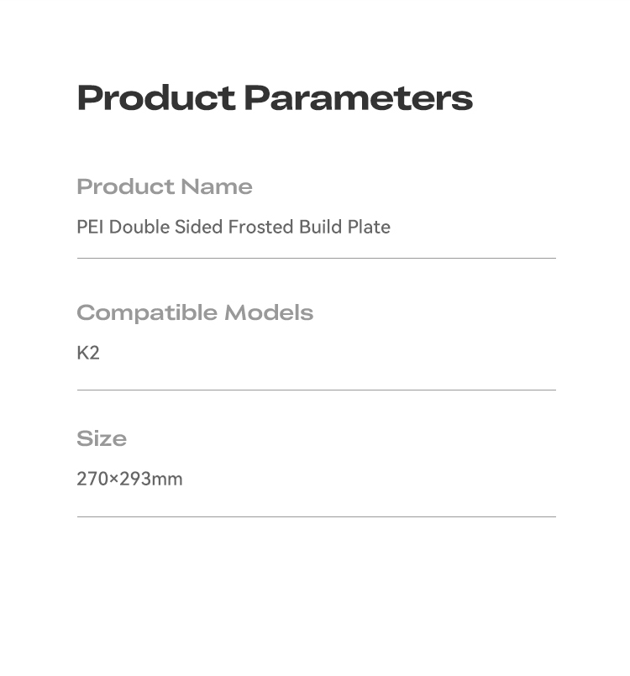Select the "Product Name" section label
The width and height of the screenshot is (630, 676).
(165, 186)
